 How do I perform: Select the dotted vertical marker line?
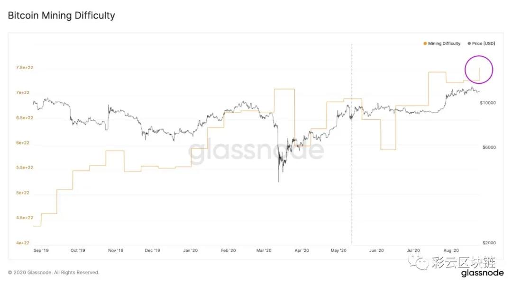[351, 142]
